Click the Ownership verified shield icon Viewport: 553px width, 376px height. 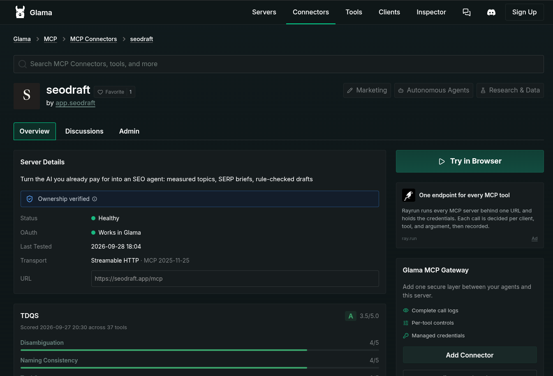(30, 199)
